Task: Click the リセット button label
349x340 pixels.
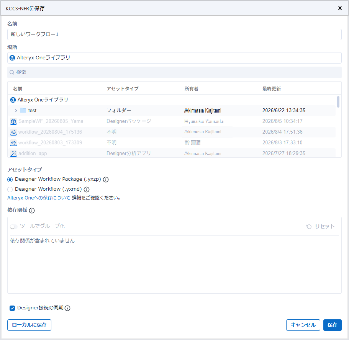Action: click(325, 227)
